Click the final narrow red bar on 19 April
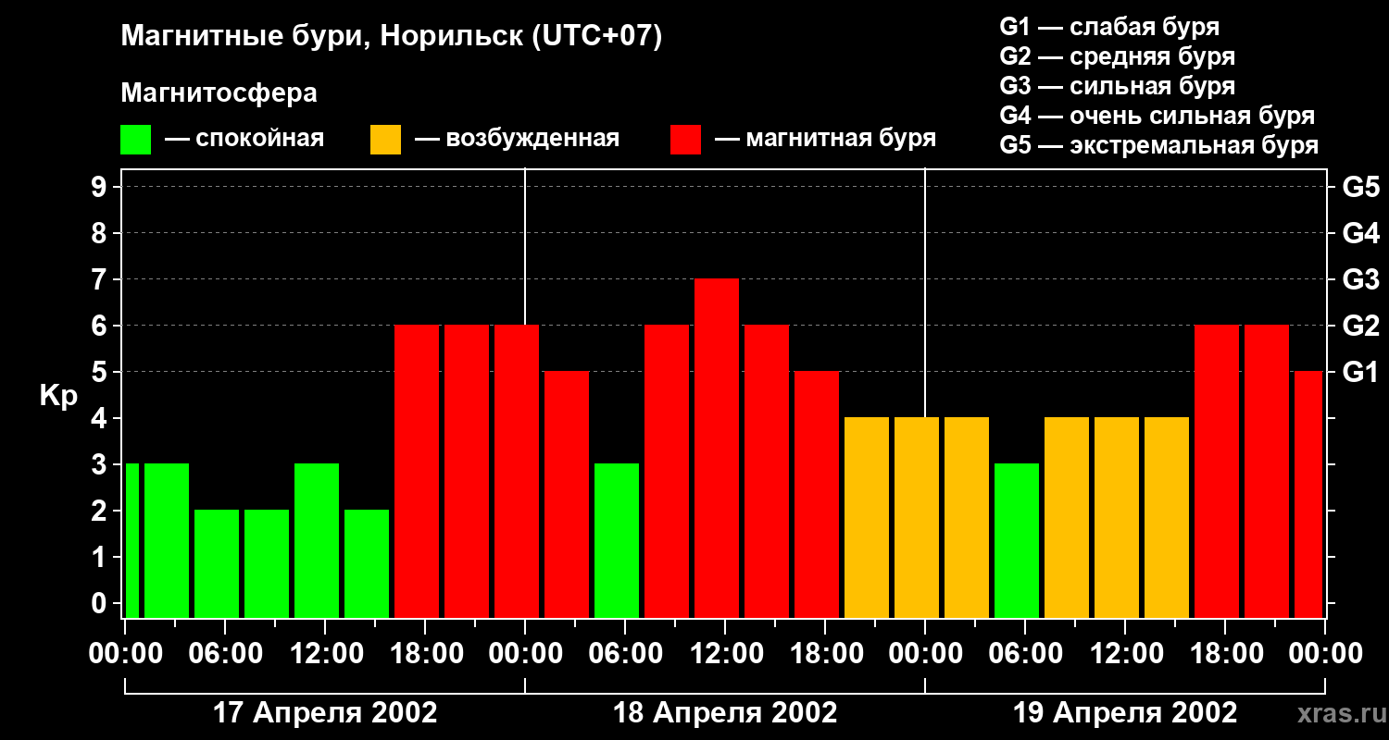1389x740 pixels. (1308, 494)
